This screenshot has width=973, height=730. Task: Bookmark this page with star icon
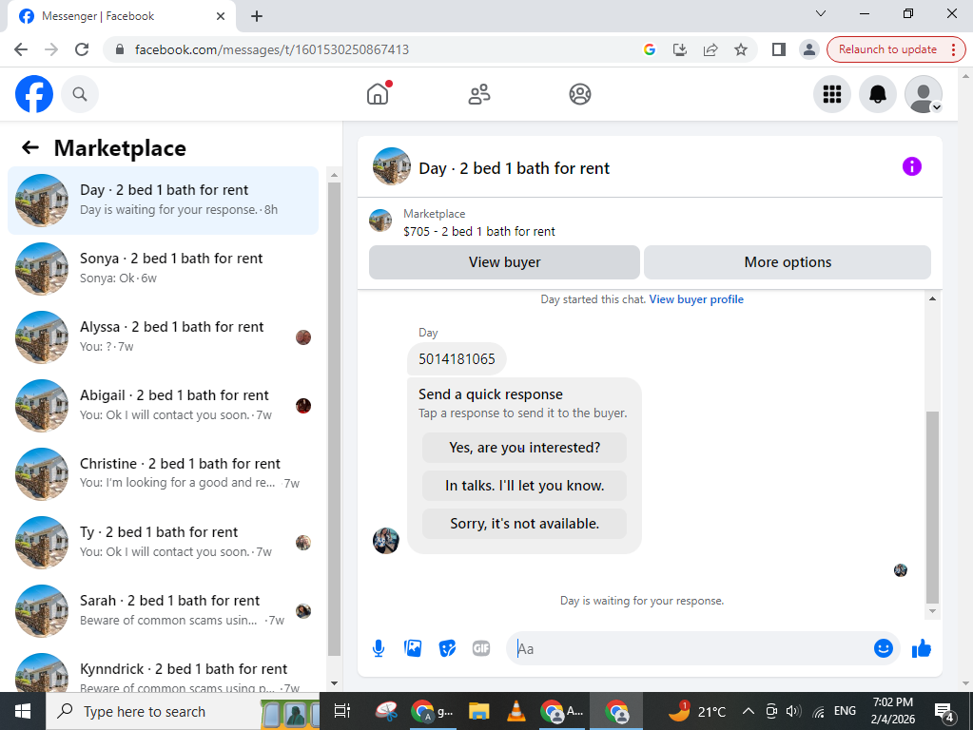point(741,49)
